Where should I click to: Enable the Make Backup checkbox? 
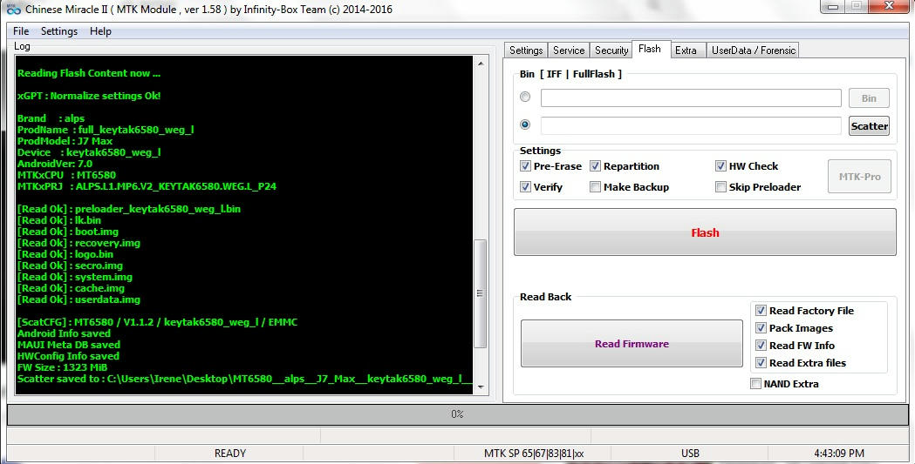click(595, 187)
